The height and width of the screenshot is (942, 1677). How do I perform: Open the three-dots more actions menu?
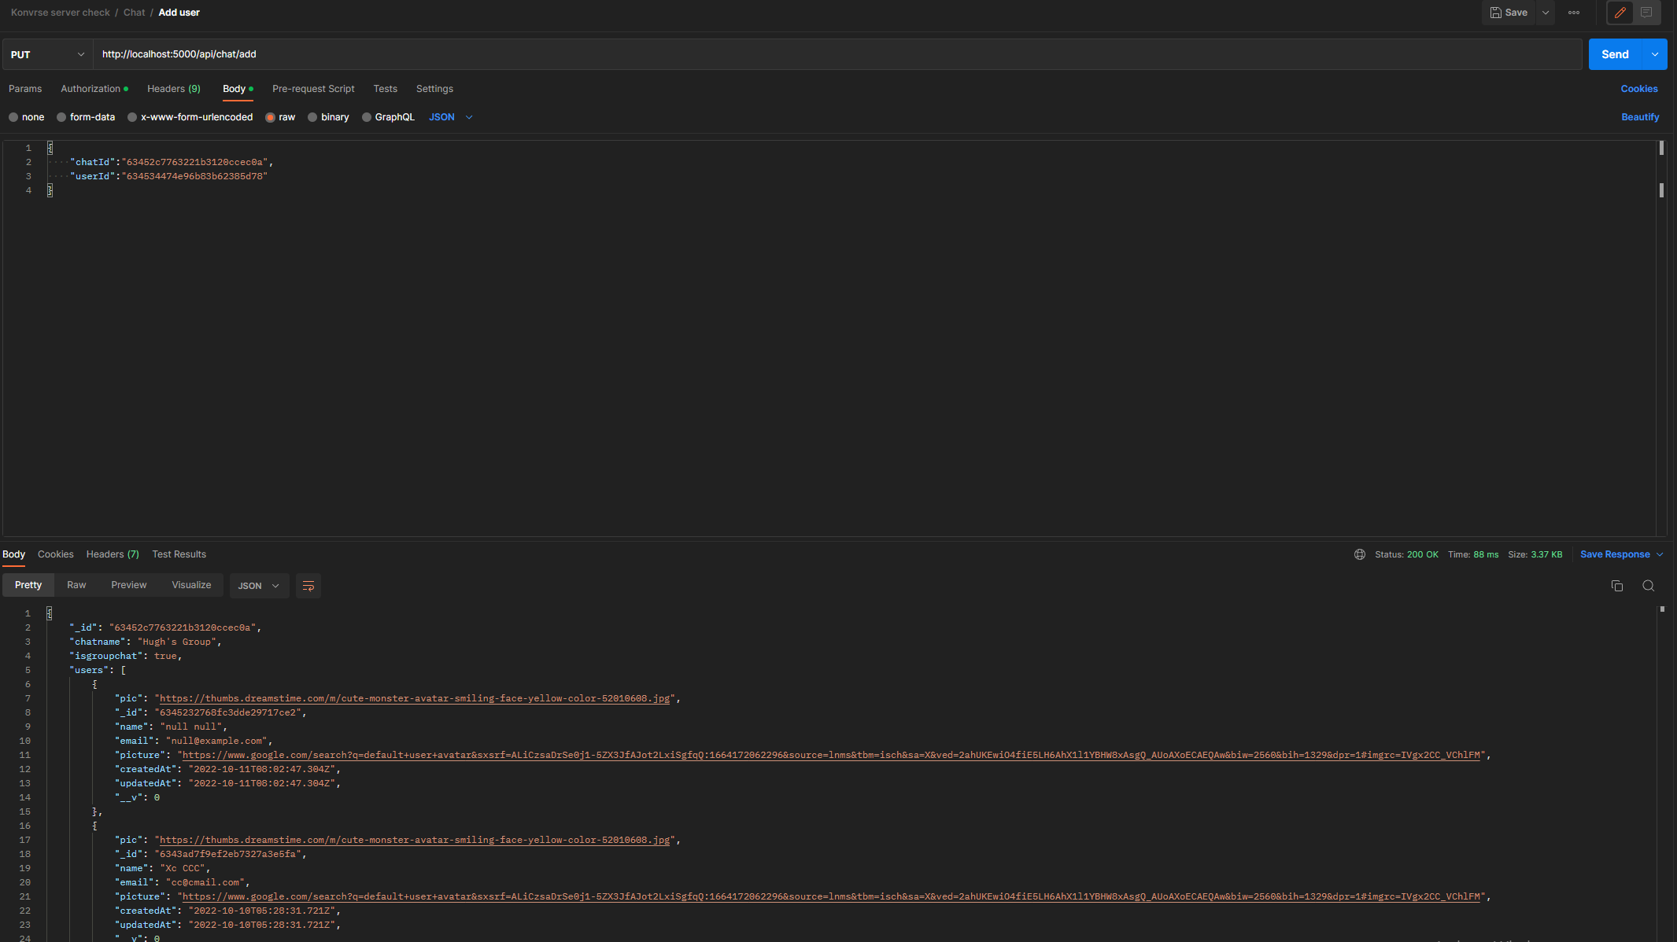click(x=1574, y=13)
